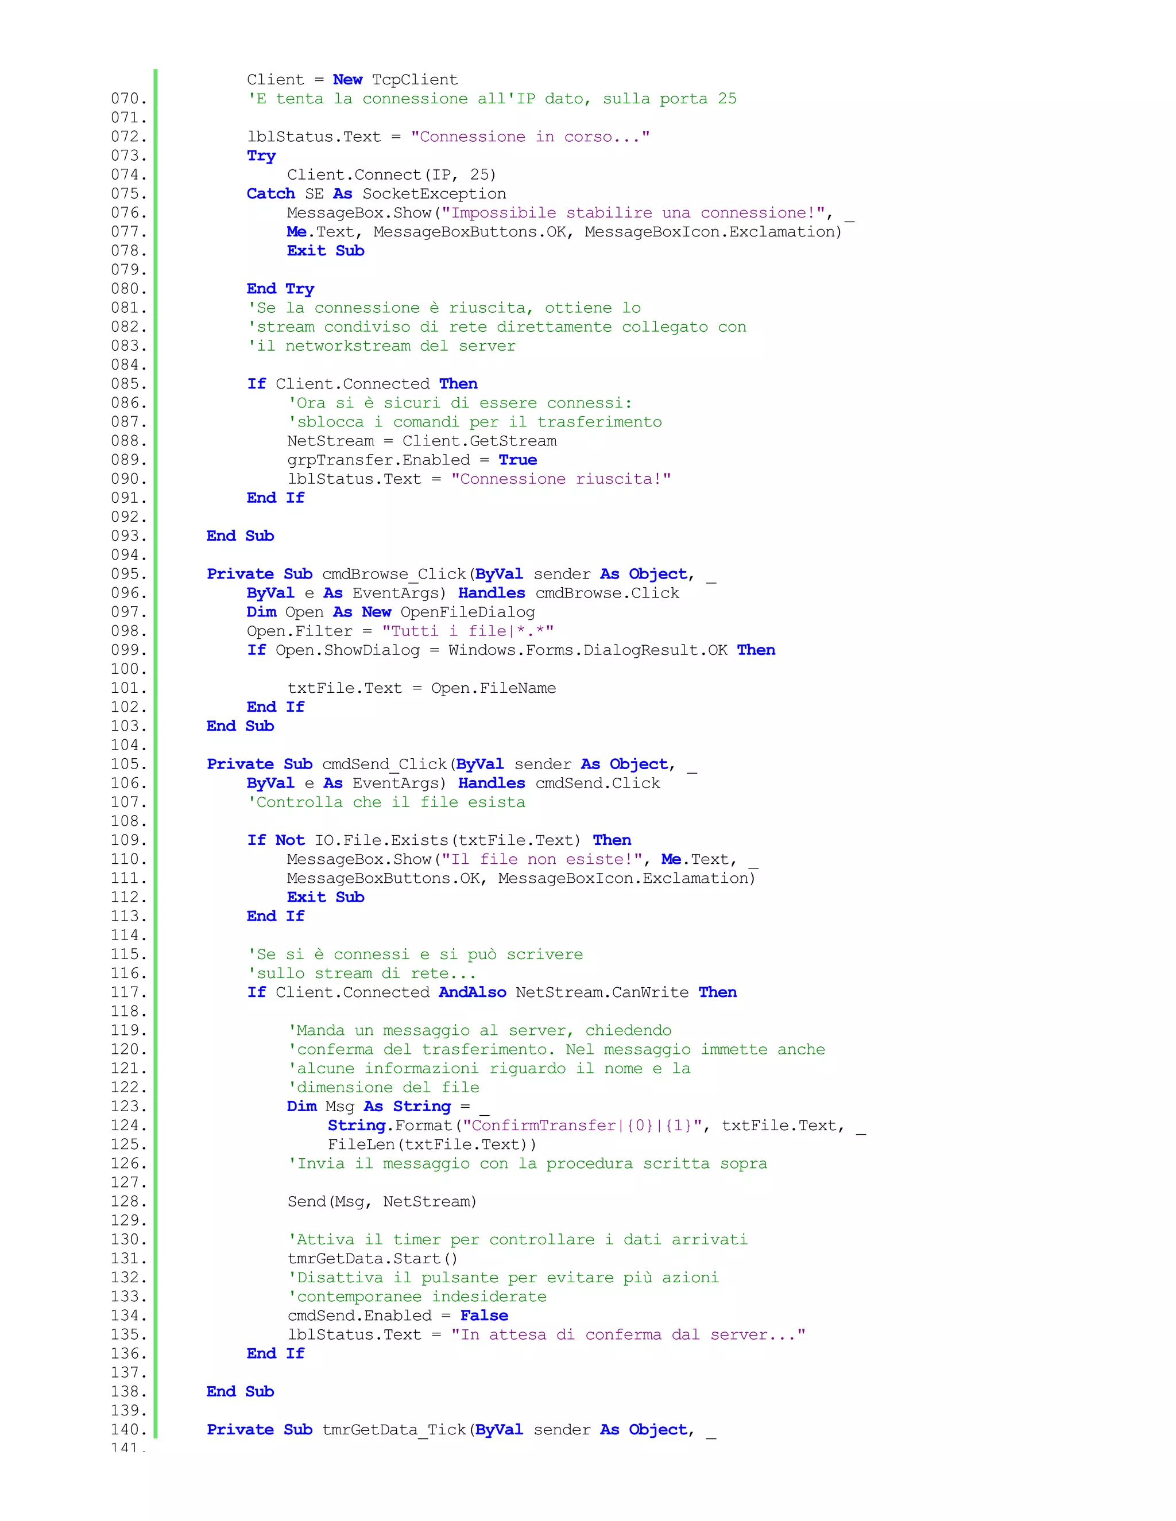The height and width of the screenshot is (1521, 1176).
Task: Click 'Client.Connect(IP, 25)' statement
Action: coord(392,175)
